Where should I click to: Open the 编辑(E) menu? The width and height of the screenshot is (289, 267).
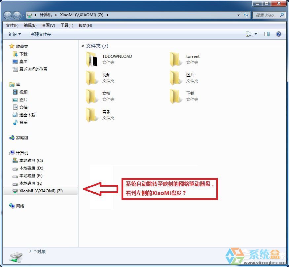pyautogui.click(x=30, y=25)
